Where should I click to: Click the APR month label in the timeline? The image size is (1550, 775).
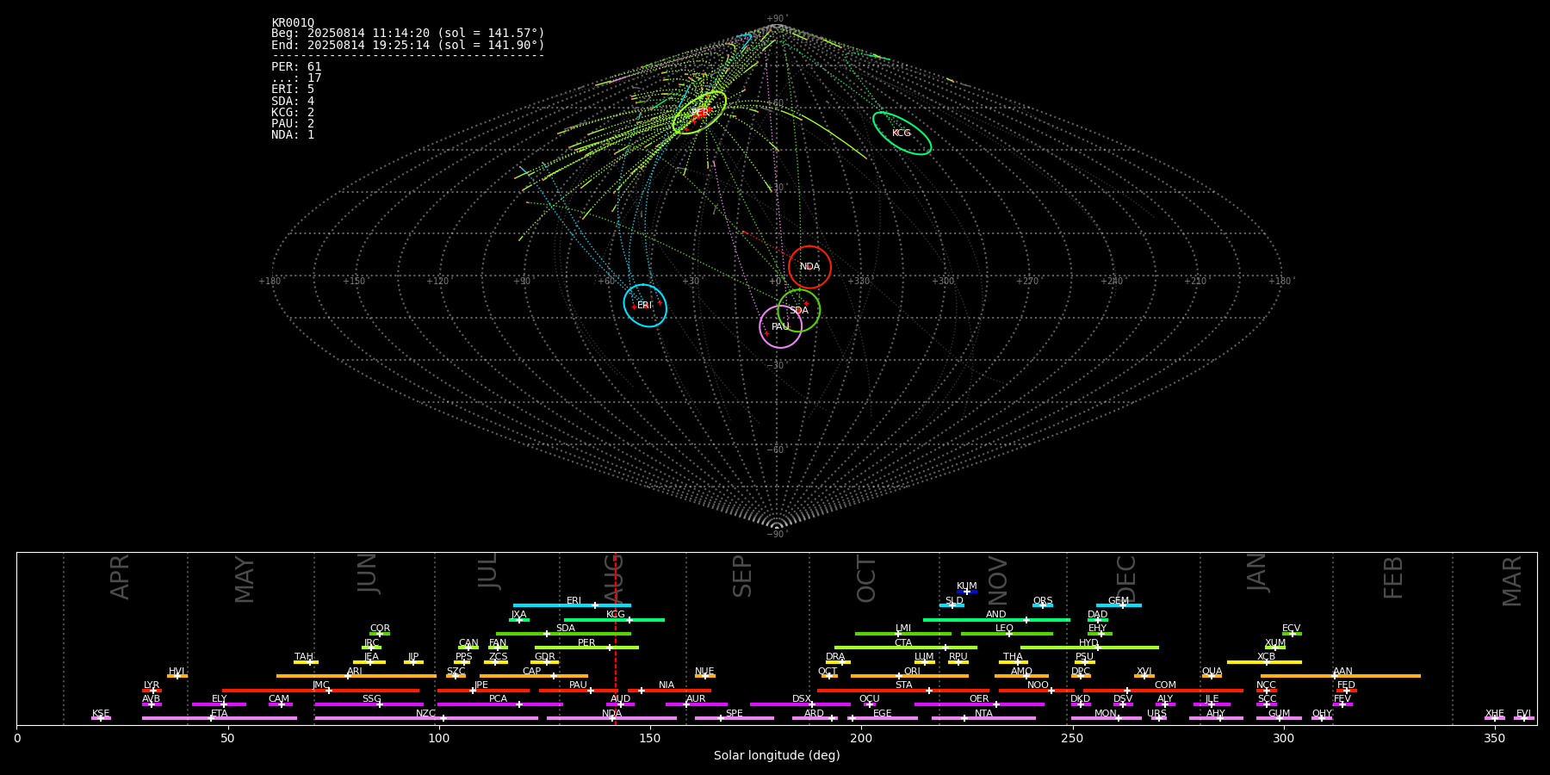click(120, 577)
